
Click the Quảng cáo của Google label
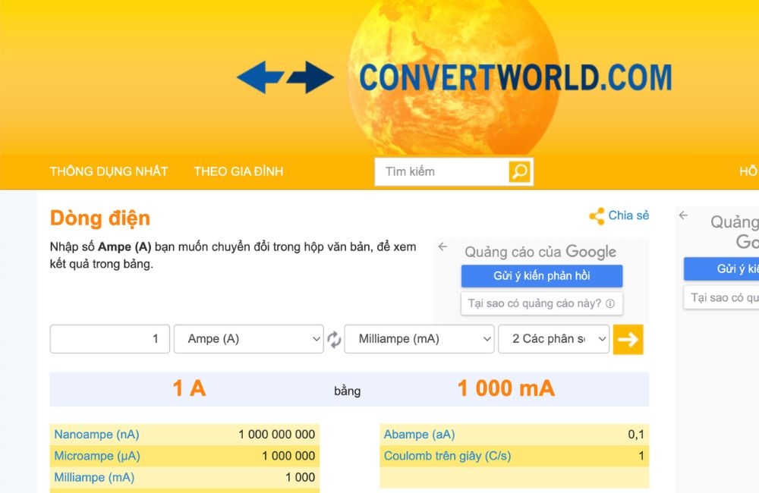(x=540, y=252)
